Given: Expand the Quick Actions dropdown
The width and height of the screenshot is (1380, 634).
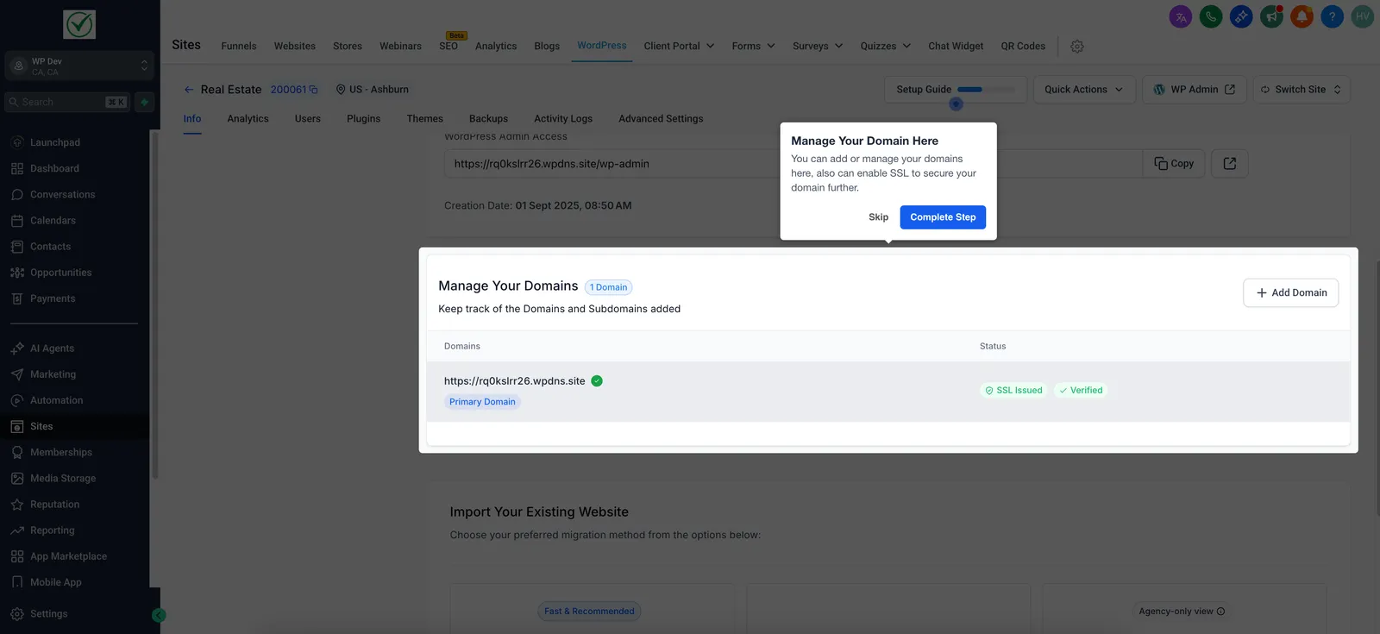Looking at the screenshot, I should point(1084,90).
